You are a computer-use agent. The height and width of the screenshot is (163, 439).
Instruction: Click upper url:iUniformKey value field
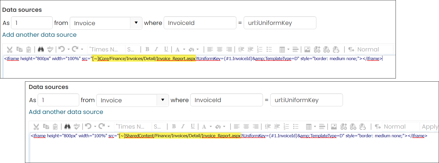tap(280, 23)
